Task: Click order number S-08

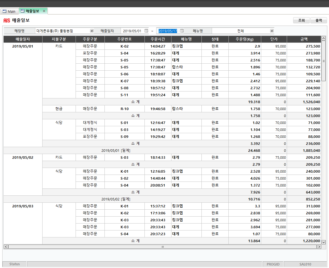Action: click(x=124, y=88)
